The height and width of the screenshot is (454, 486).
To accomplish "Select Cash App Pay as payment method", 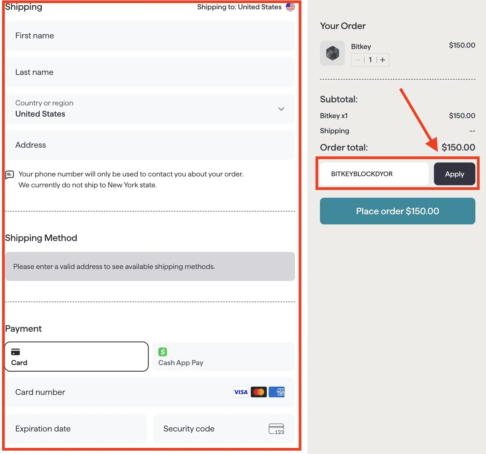I will pyautogui.click(x=224, y=357).
